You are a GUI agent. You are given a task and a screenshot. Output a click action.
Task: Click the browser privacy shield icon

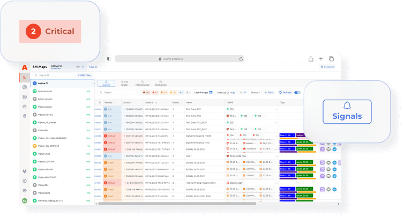tap(109, 59)
